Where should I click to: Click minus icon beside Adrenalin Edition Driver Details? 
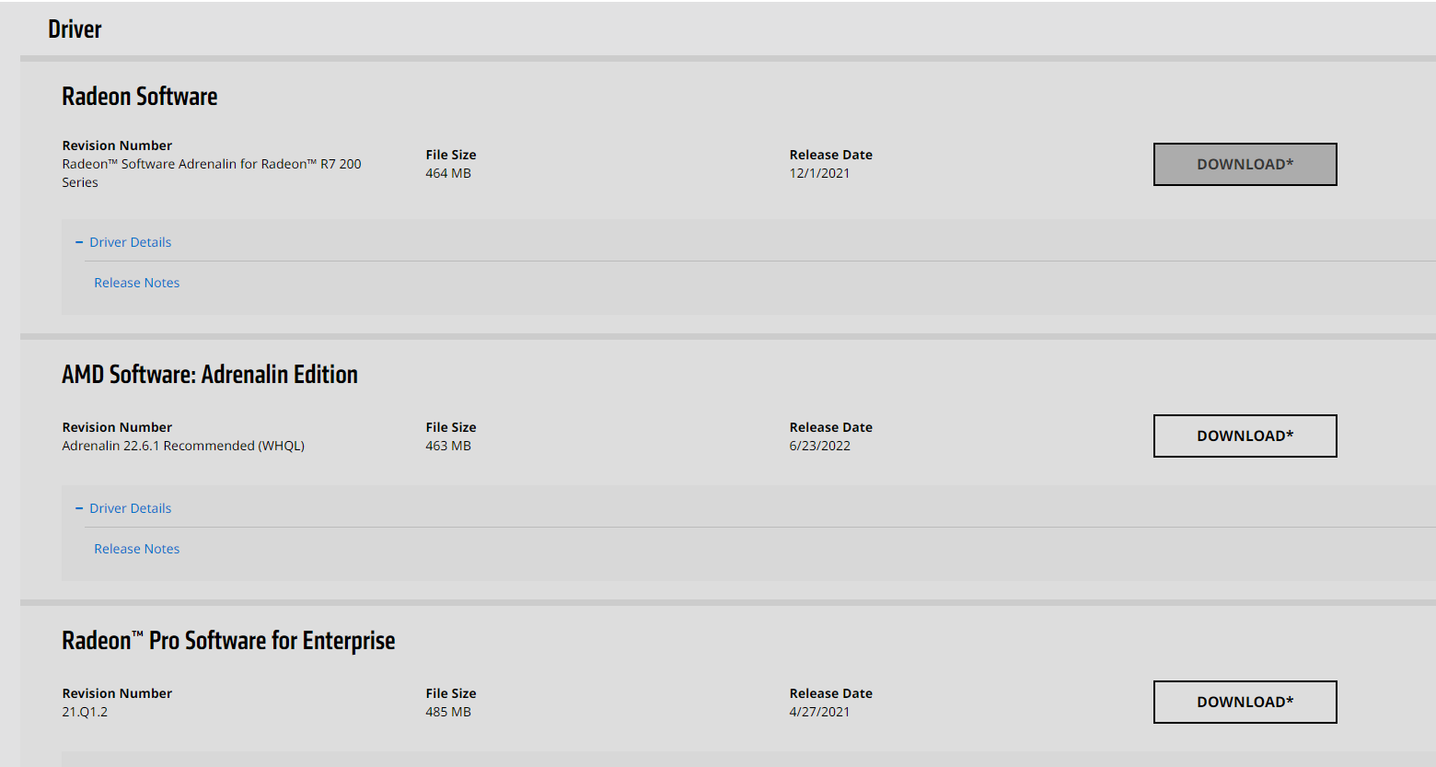coord(79,508)
